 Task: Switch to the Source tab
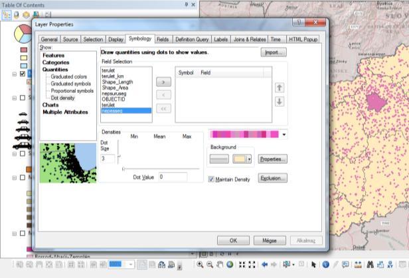[70, 39]
